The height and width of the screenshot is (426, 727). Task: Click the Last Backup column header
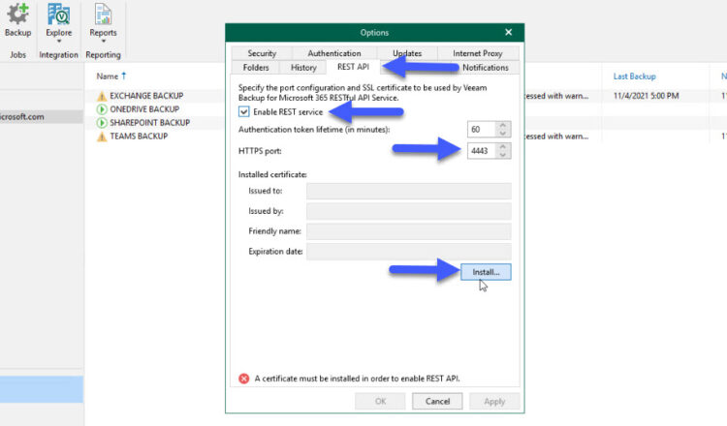point(634,76)
